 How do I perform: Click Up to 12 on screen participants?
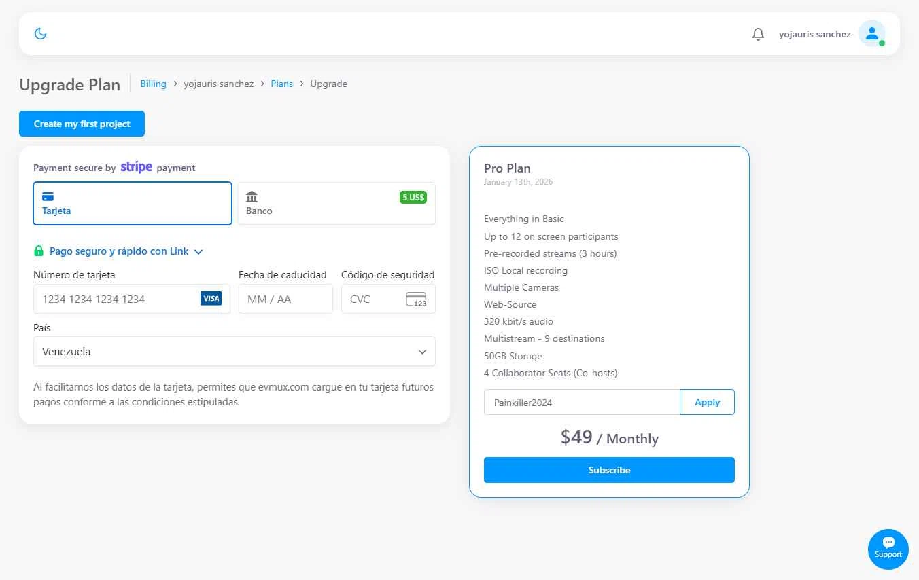[x=551, y=236]
